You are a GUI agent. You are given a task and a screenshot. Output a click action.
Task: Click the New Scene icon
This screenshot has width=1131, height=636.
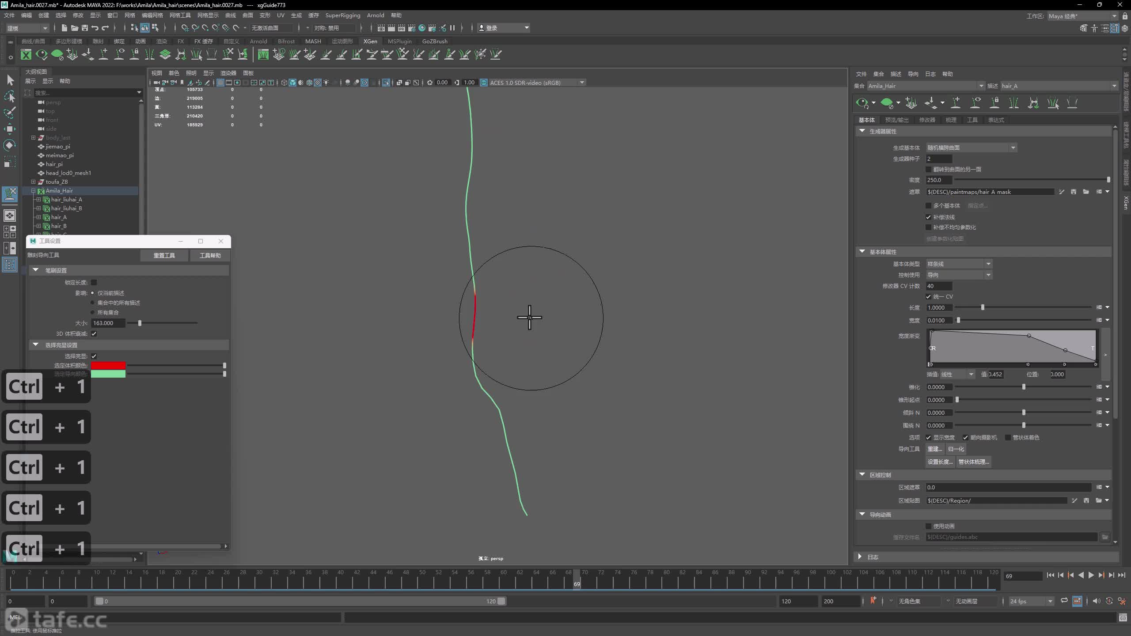point(65,28)
